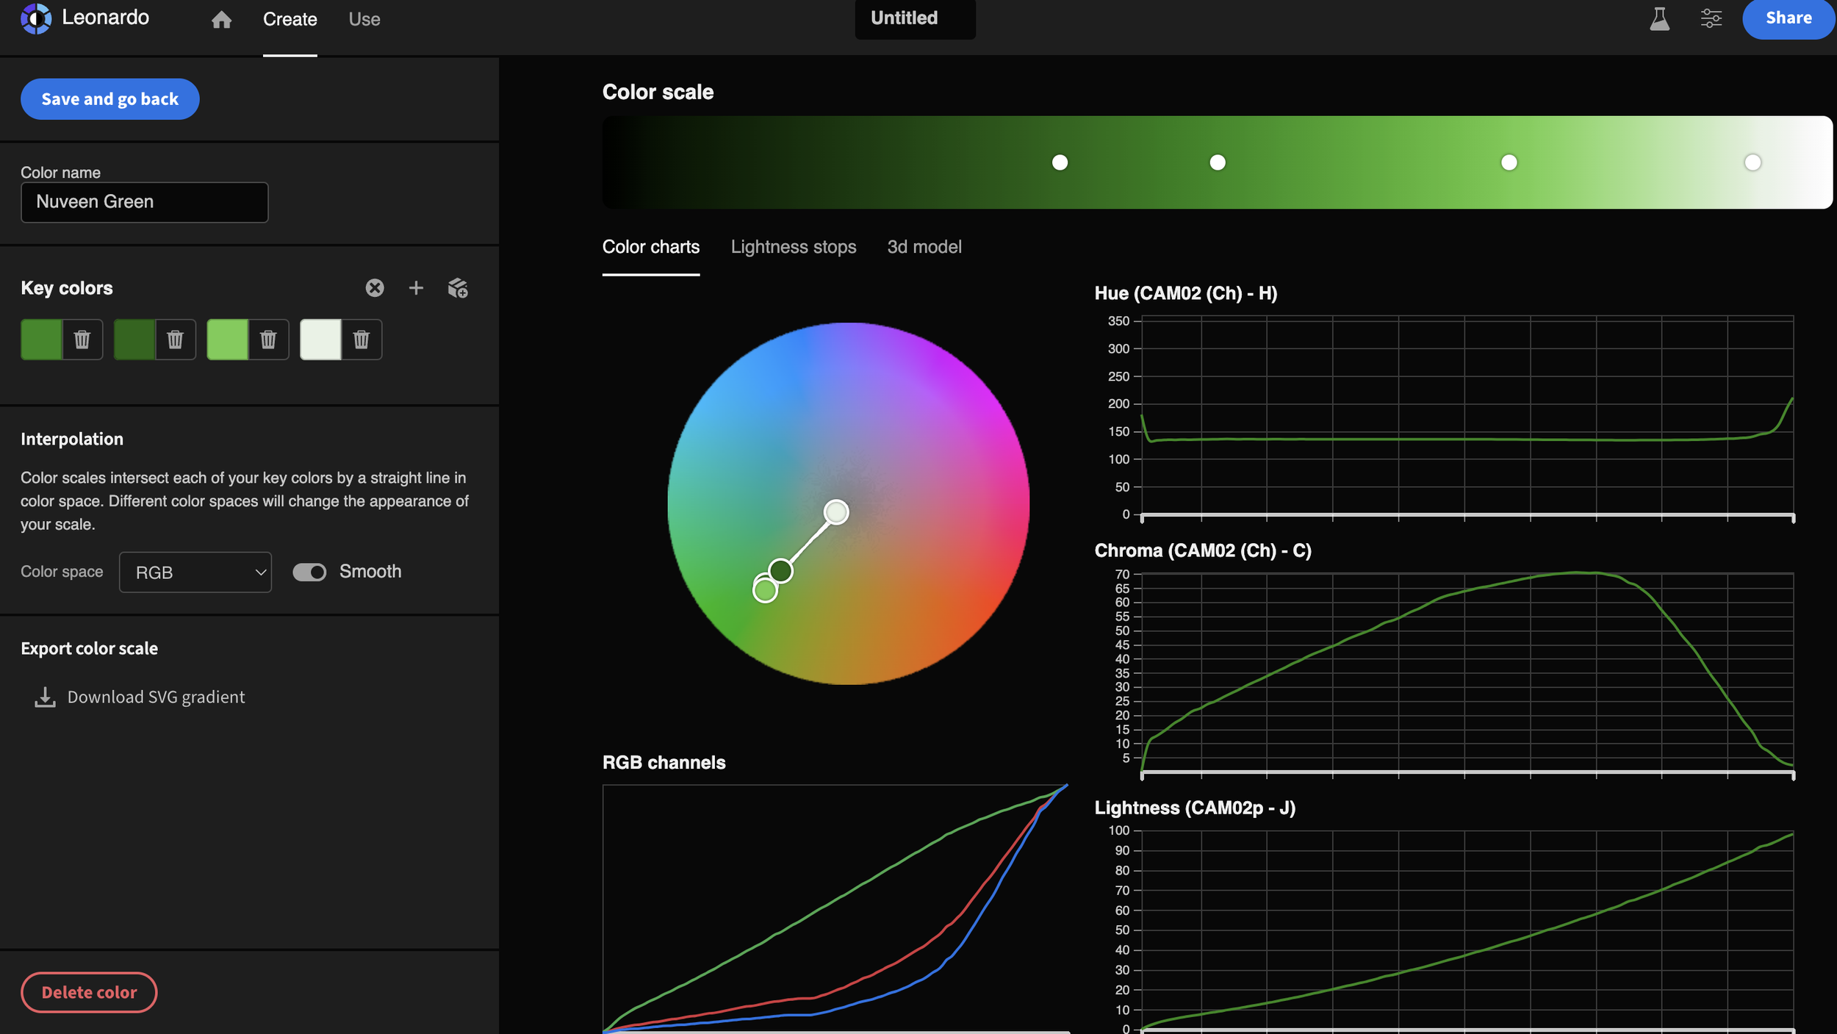The height and width of the screenshot is (1034, 1837).
Task: Delete the light green key color
Action: tap(268, 340)
